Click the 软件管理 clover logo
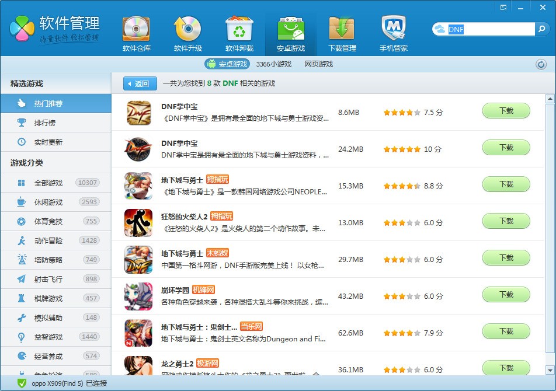Screen dimensions: 556x391 tap(22, 29)
